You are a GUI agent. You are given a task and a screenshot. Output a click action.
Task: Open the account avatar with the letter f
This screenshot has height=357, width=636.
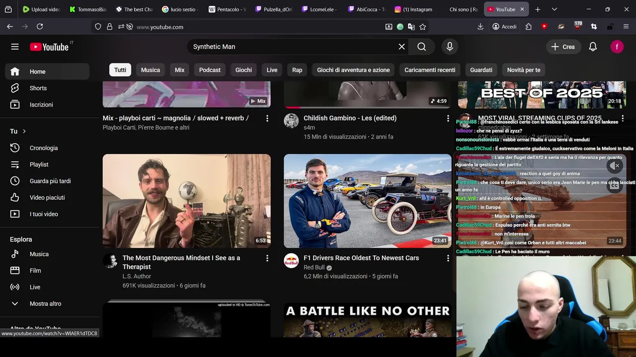click(x=617, y=47)
